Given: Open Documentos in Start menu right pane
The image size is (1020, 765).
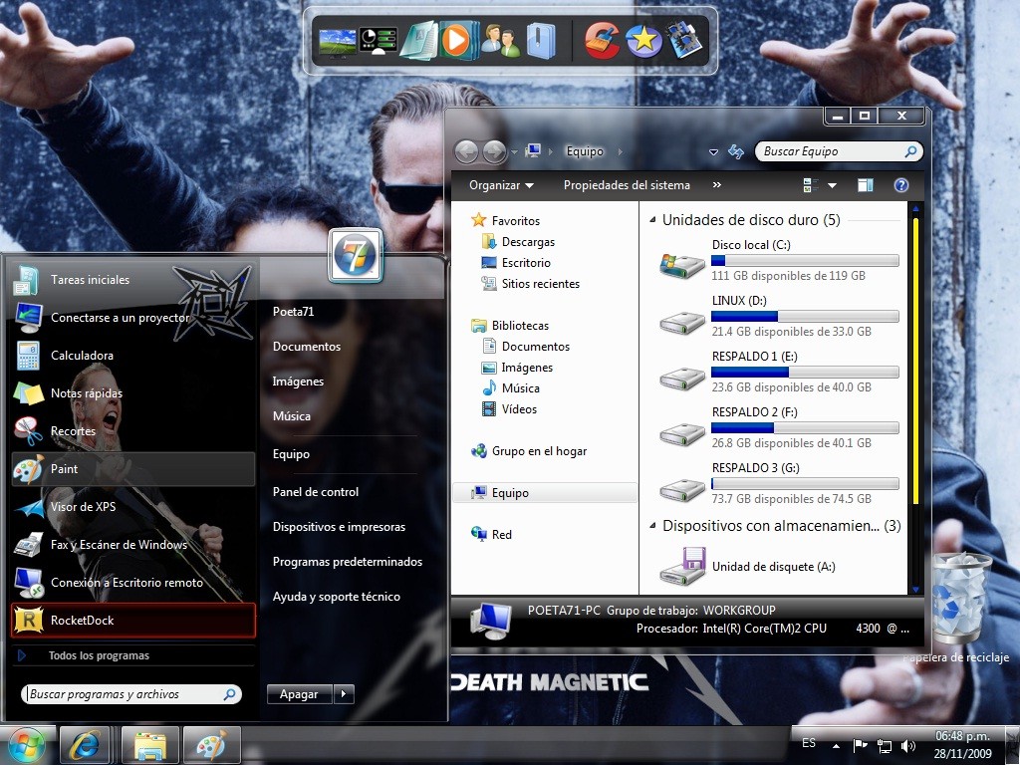Looking at the screenshot, I should (307, 347).
